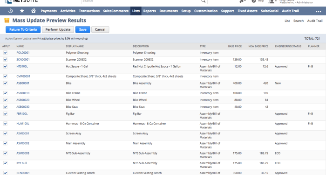The image size is (326, 175).
Task: Uncheck Apply for HUM100L
Action: (x=6, y=124)
